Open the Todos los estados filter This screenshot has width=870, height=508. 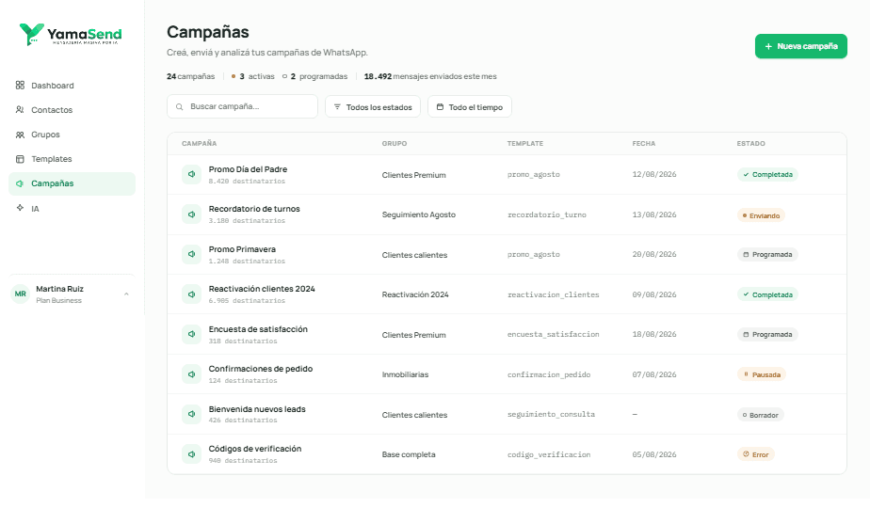(x=373, y=106)
